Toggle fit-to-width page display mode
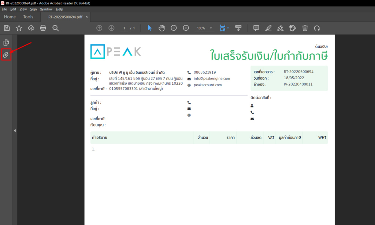 click(222, 28)
